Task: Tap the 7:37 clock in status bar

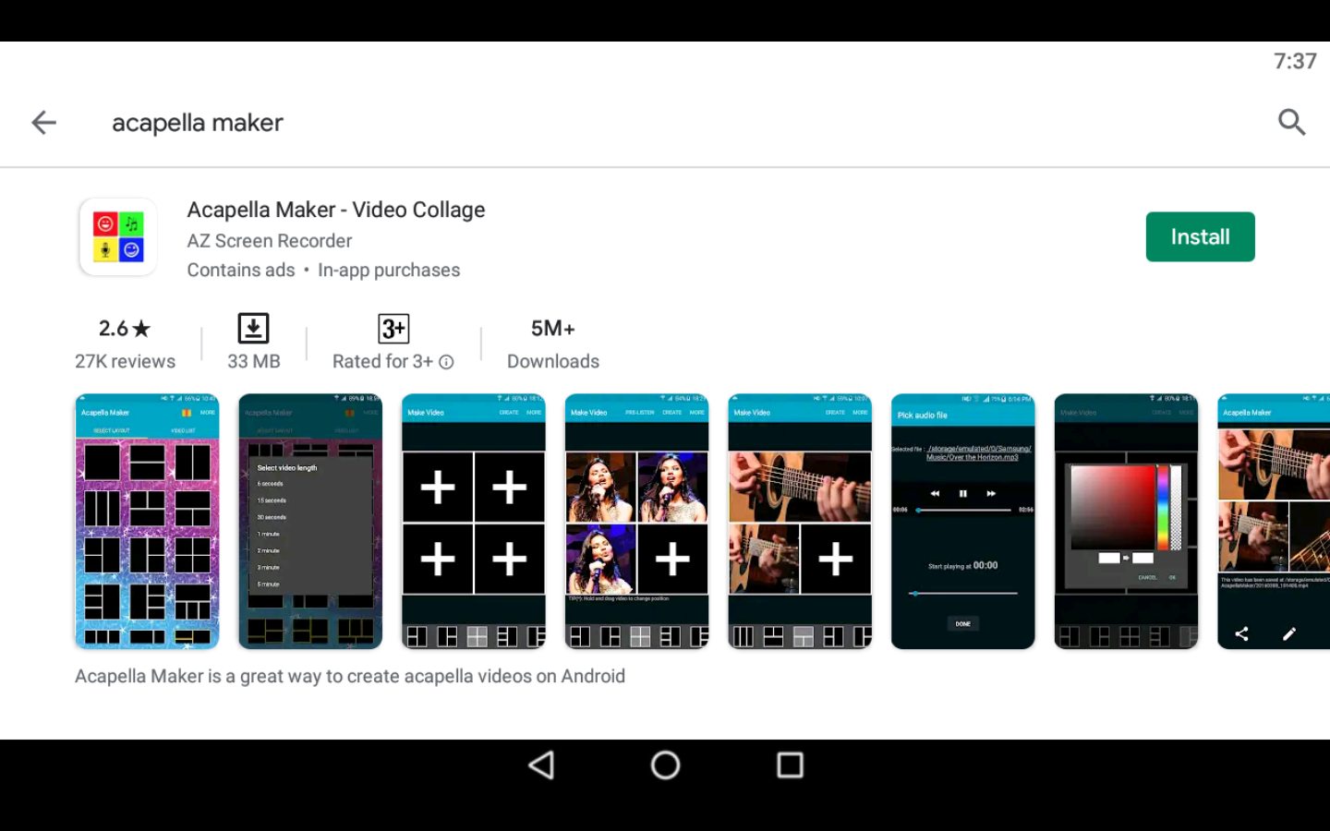Action: [x=1295, y=61]
